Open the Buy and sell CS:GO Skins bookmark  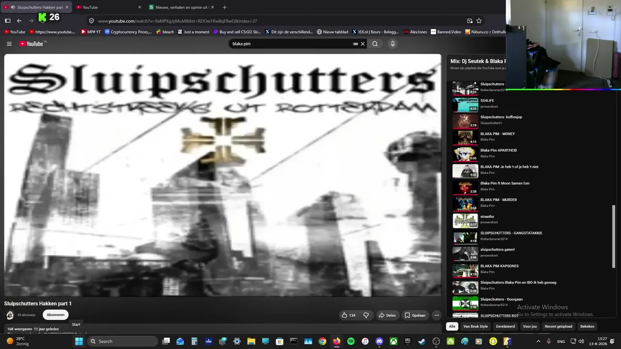pos(237,32)
